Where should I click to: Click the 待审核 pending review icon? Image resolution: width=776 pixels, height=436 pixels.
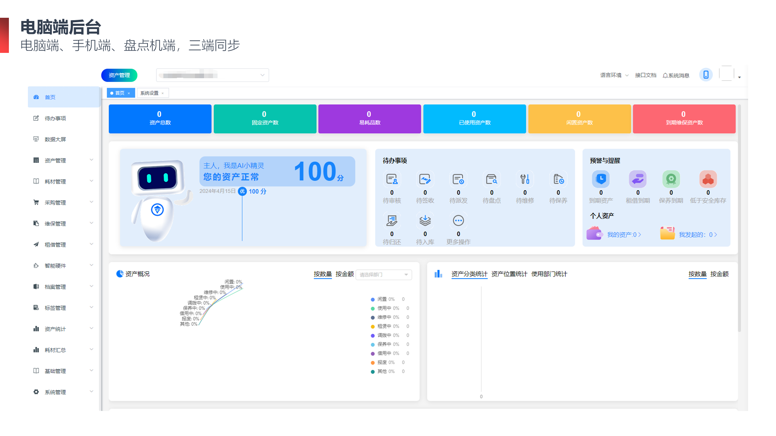(x=392, y=179)
